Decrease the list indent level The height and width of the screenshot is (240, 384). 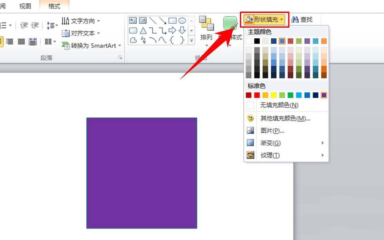point(24,25)
